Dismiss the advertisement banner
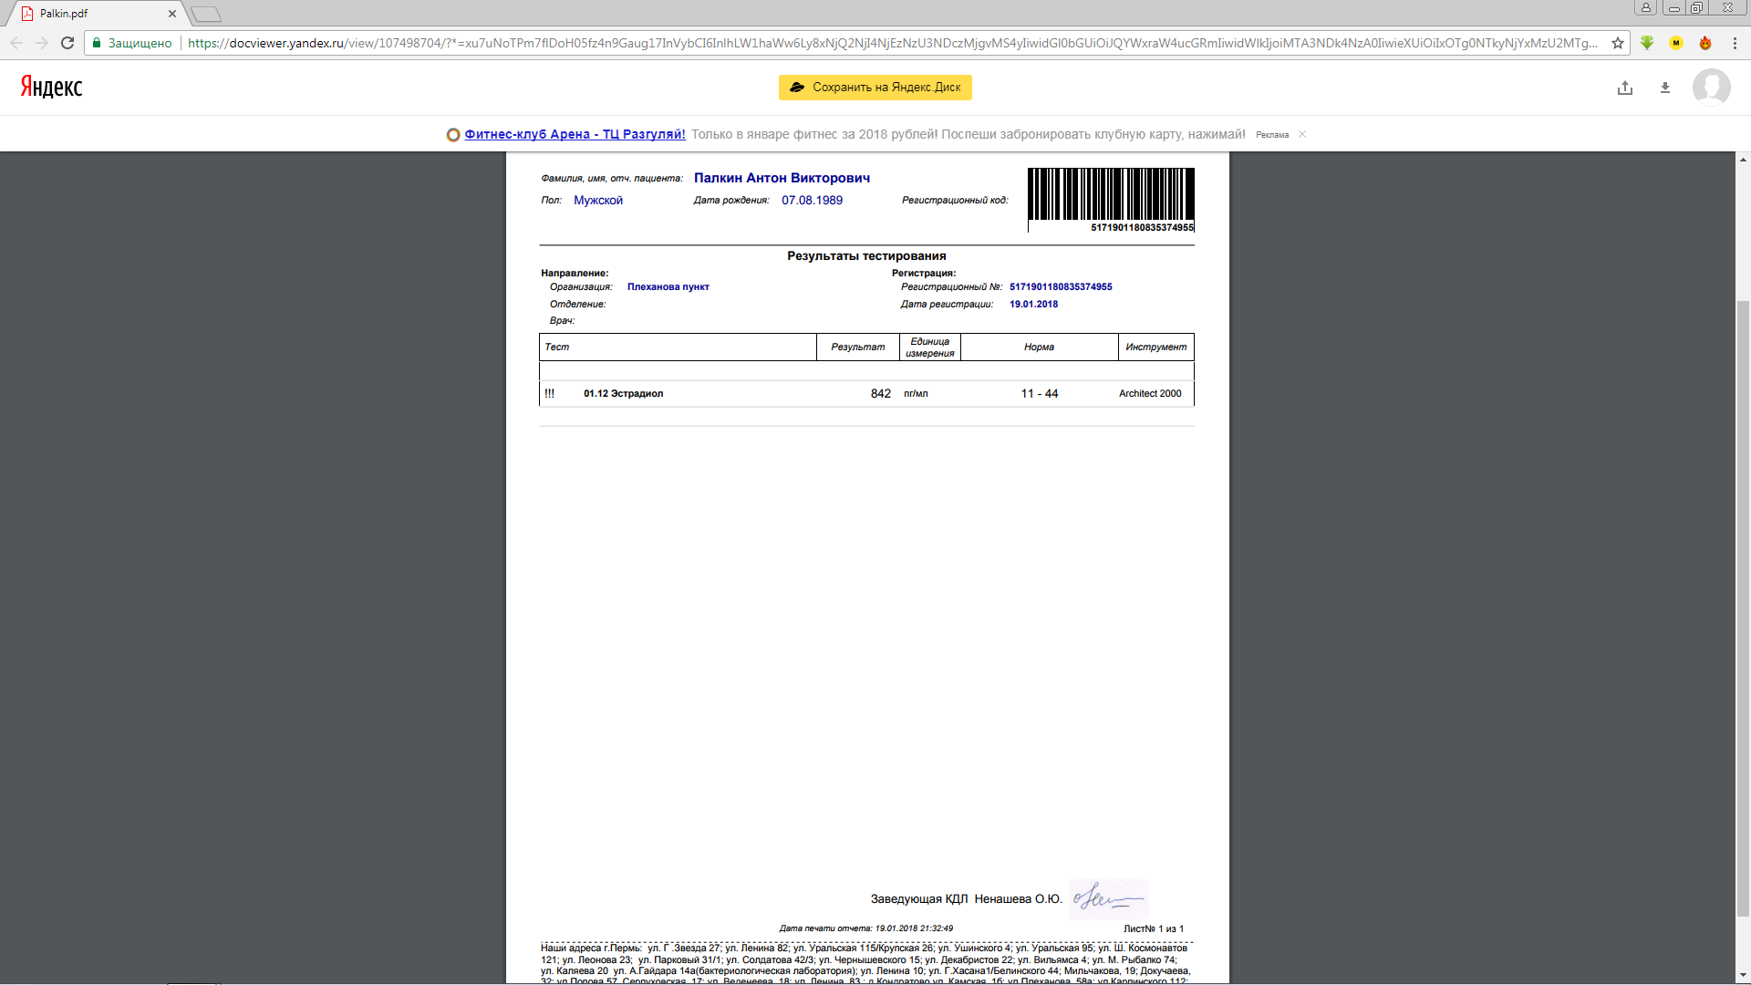 (x=1302, y=134)
